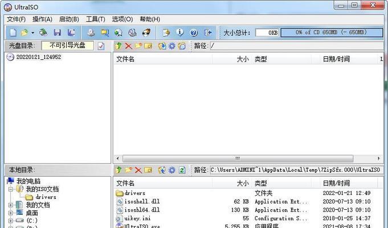
Task: Sort local file list by 大小 column header
Action: click(x=232, y=183)
